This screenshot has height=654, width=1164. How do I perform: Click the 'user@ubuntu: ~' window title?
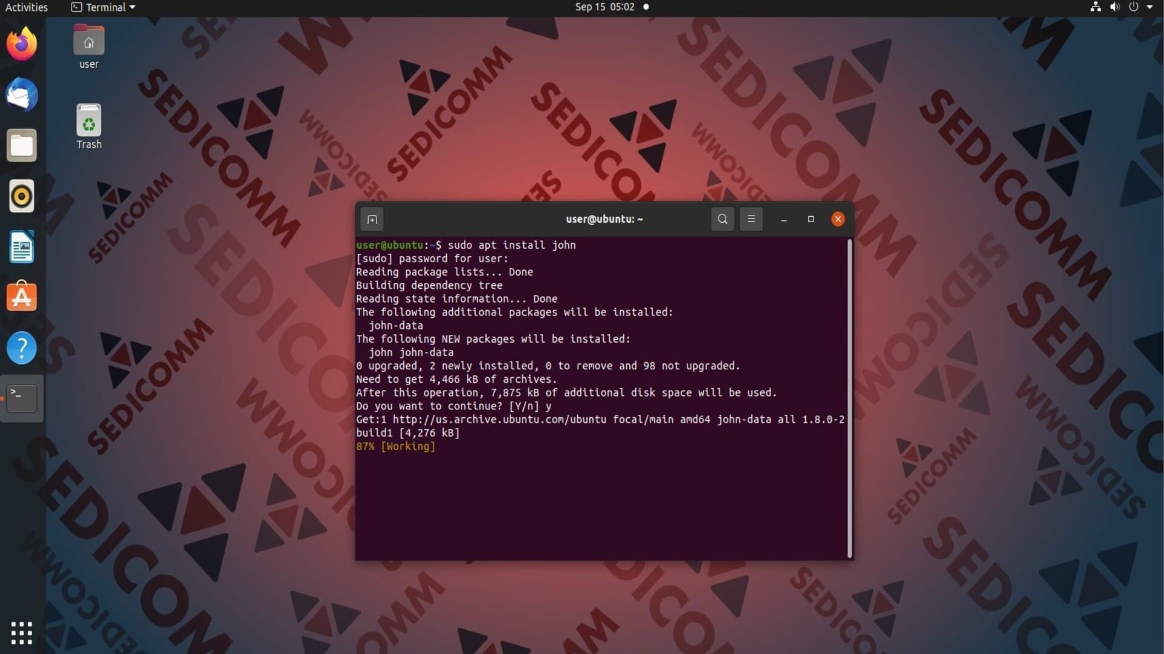tap(604, 219)
